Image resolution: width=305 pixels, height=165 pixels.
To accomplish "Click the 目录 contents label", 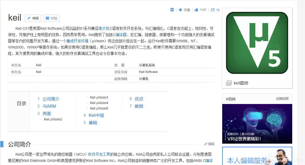I will 21,104.
